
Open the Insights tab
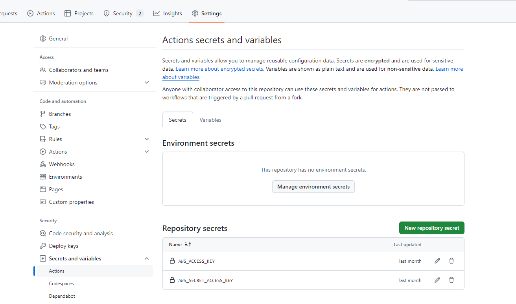(168, 13)
